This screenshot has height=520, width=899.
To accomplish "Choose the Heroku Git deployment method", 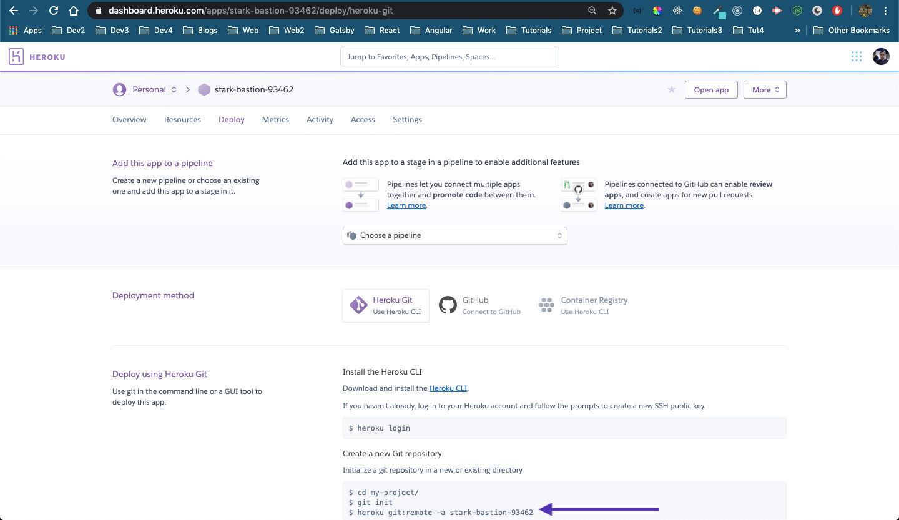I will click(x=386, y=305).
